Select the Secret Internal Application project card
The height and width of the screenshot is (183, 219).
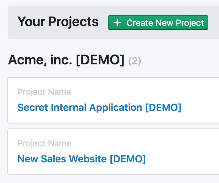pyautogui.click(x=113, y=100)
